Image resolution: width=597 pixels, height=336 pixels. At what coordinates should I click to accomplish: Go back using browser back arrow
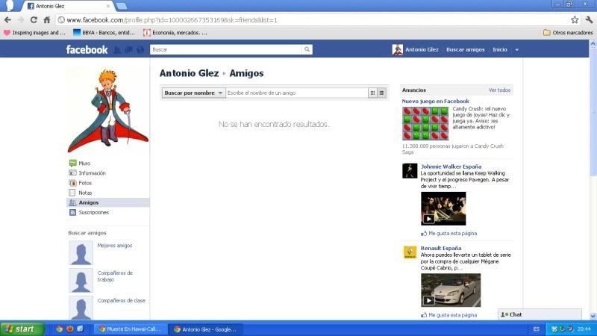click(7, 20)
